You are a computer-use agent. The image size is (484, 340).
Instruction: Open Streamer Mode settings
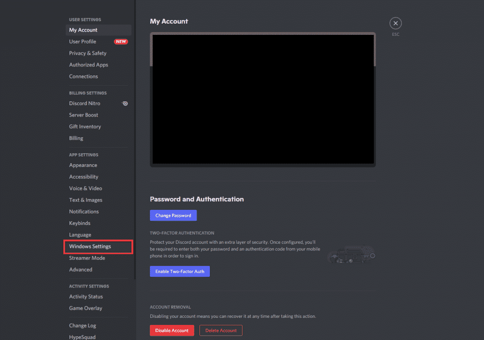point(87,258)
